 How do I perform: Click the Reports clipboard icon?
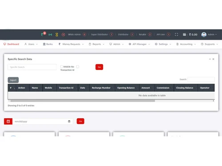pos(90,44)
